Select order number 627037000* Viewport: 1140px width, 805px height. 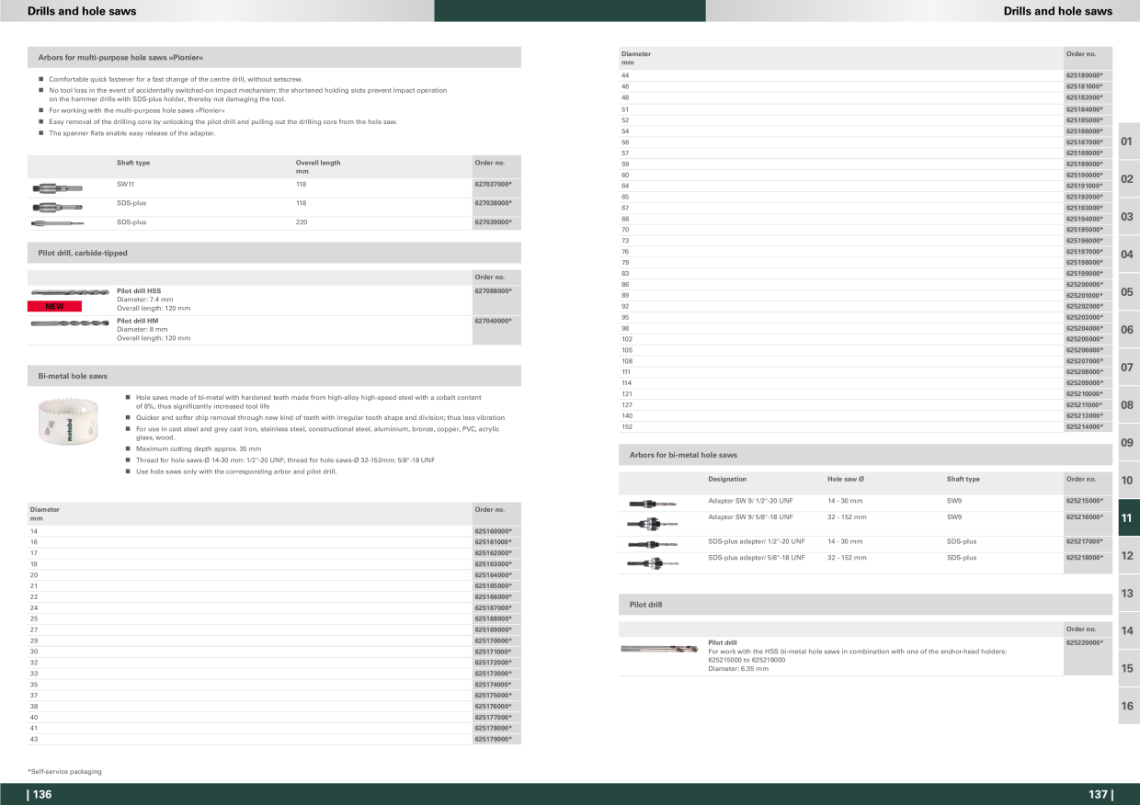pyautogui.click(x=493, y=184)
